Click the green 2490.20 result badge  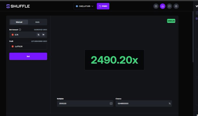[171, 21]
